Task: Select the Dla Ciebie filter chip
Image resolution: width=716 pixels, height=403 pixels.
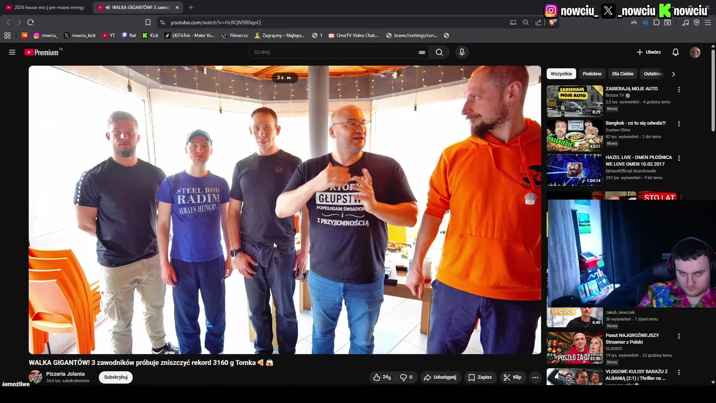Action: pos(623,74)
